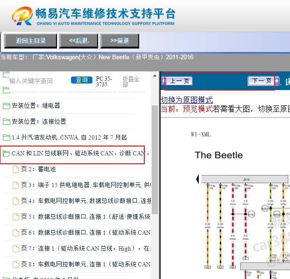The height and width of the screenshot is (279, 290).
Task: Focus the 输入关键字查询 search field
Action: (x=31, y=81)
